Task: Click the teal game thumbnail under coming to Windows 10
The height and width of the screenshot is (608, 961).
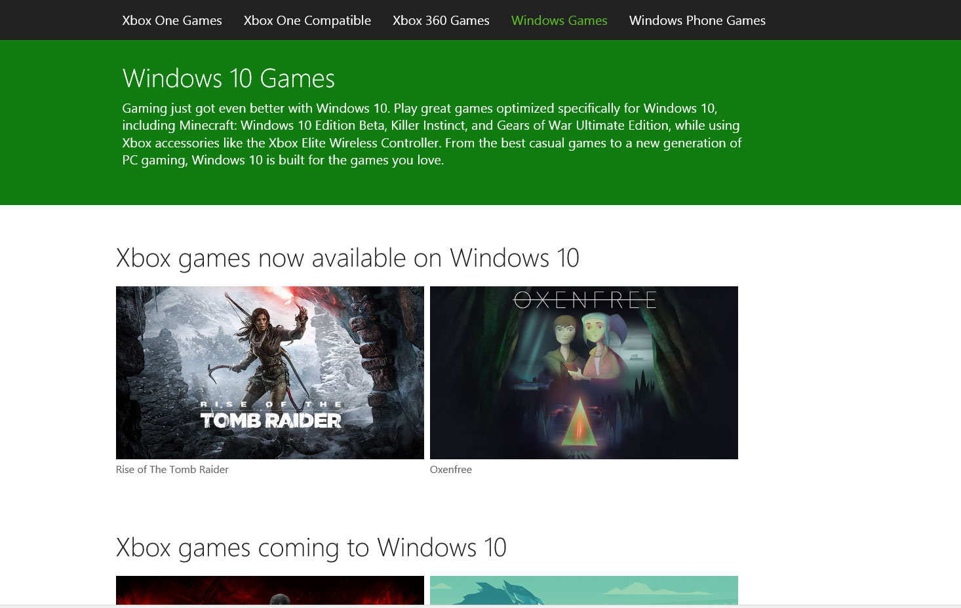Action: click(584, 590)
